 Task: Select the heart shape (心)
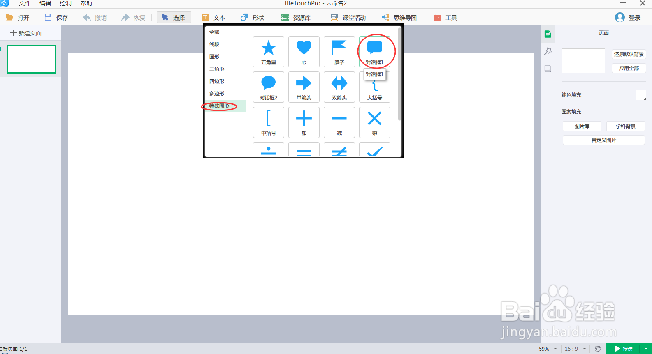click(304, 52)
